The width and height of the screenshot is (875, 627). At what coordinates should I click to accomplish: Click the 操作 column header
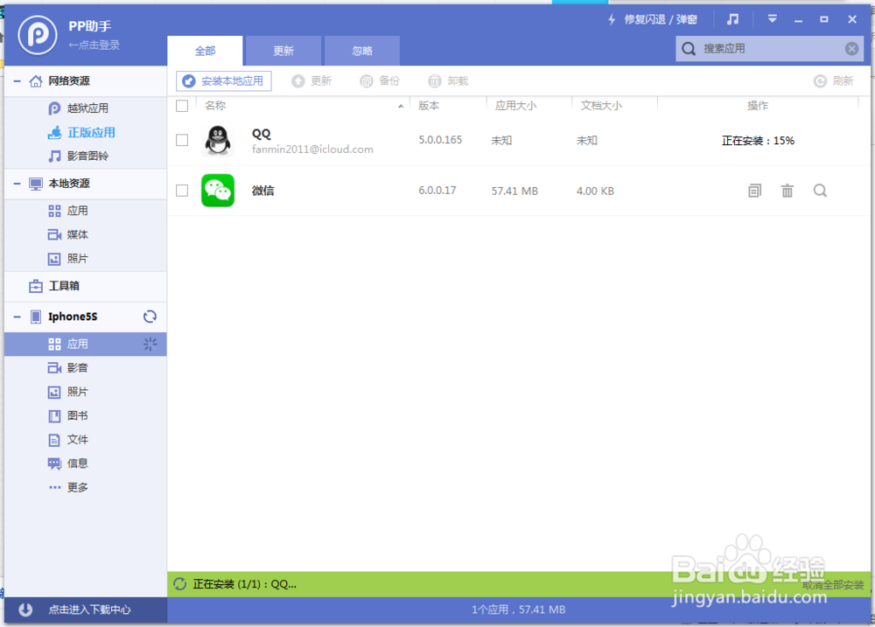758,106
